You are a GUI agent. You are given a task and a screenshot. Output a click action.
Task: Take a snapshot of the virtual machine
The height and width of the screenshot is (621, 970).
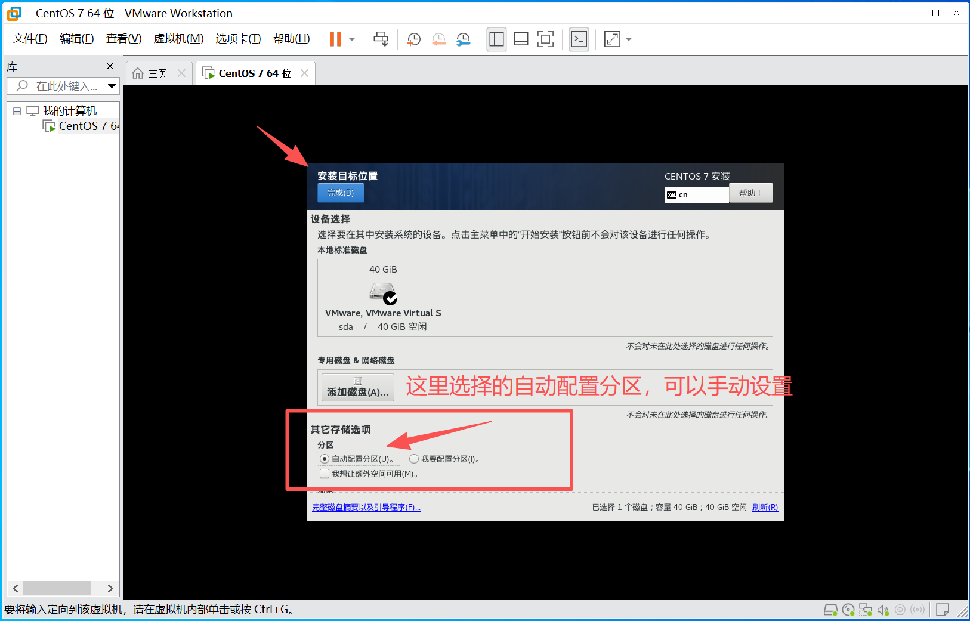pyautogui.click(x=413, y=39)
